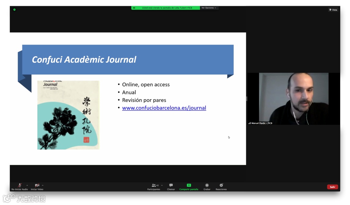The image size is (350, 205).
Task: Start recording with Grabar
Action: click(x=207, y=187)
